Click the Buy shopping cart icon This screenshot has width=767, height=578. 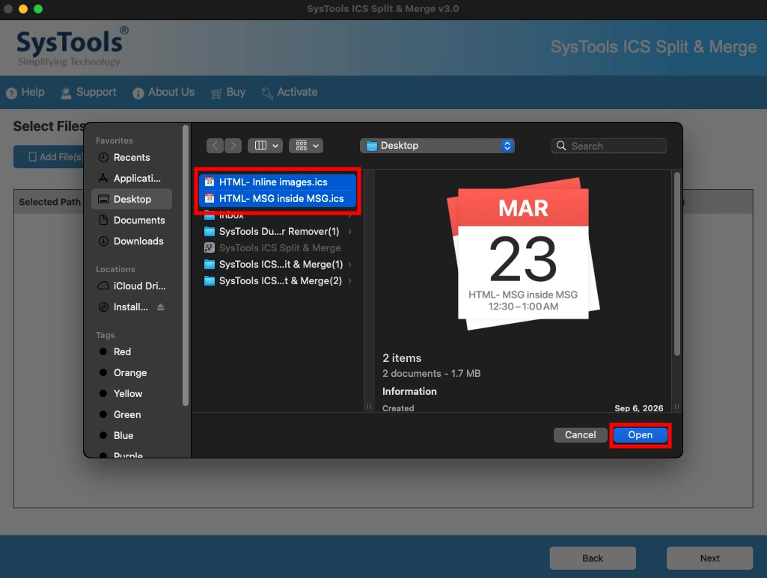(216, 93)
